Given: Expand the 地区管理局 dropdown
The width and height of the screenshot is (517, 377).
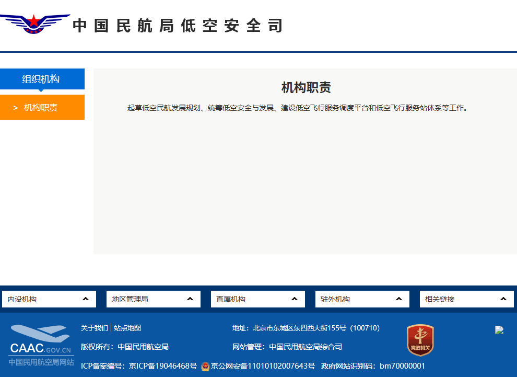Looking at the screenshot, I should click(x=154, y=299).
